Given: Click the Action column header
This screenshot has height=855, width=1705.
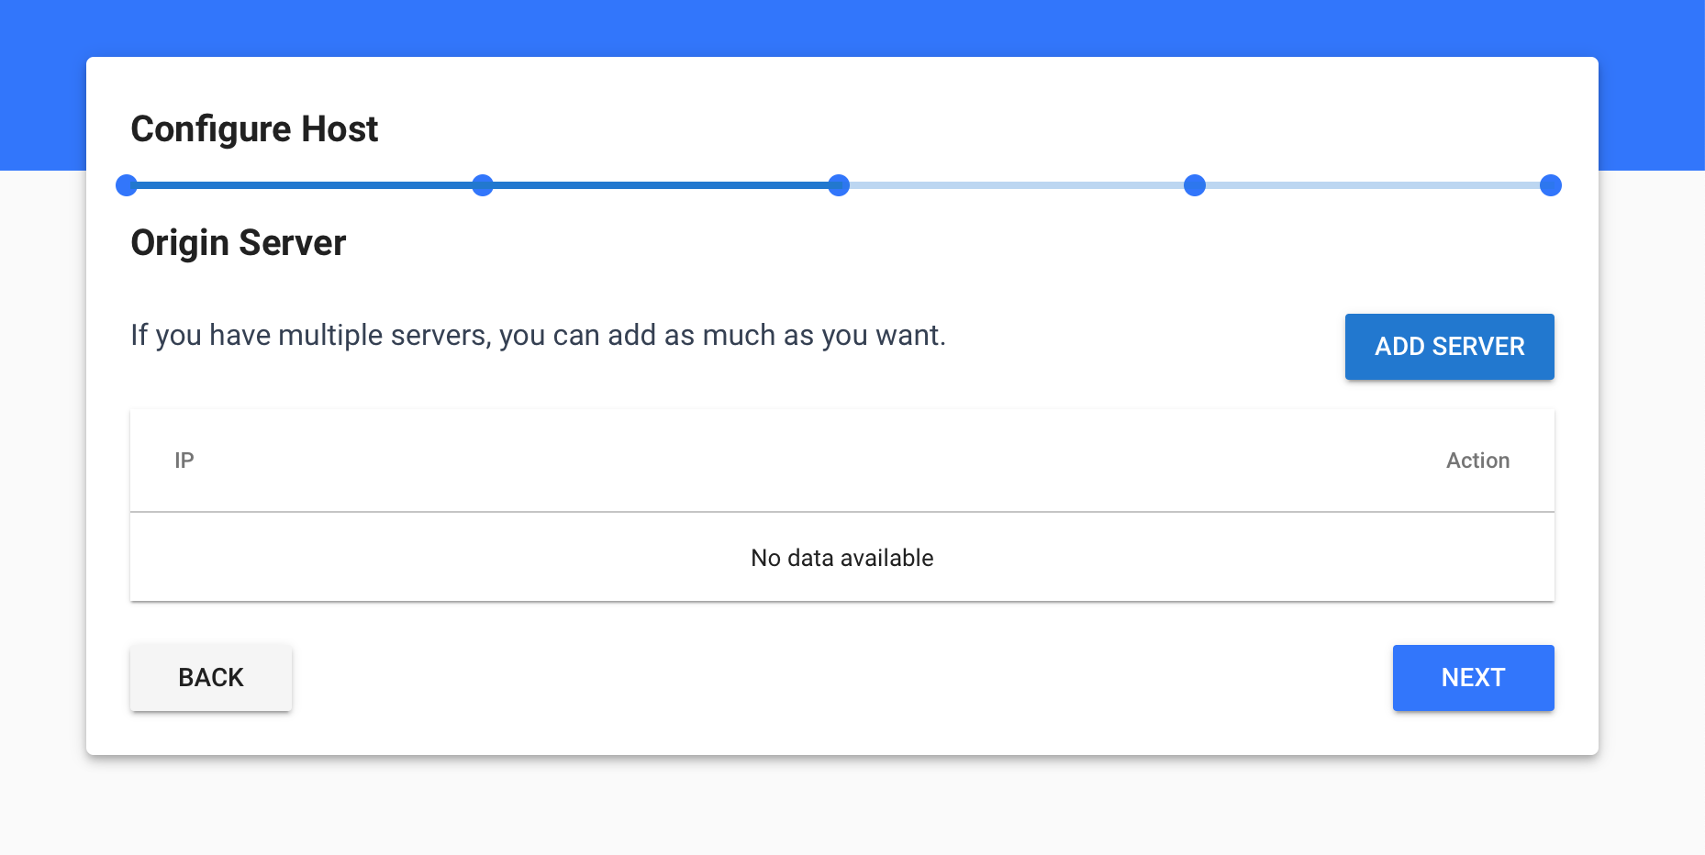Looking at the screenshot, I should click(1477, 461).
